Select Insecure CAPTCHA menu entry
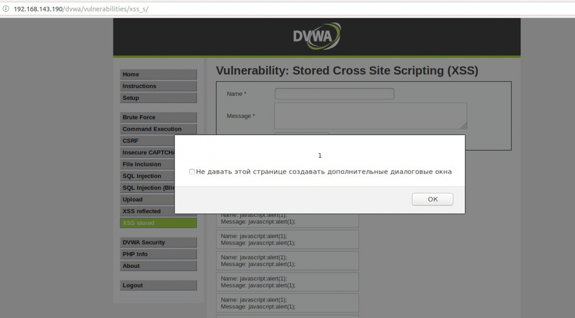The width and height of the screenshot is (575, 318). click(x=147, y=152)
